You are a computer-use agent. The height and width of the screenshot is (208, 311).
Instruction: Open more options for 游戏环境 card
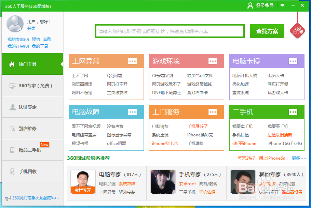coord(213,61)
